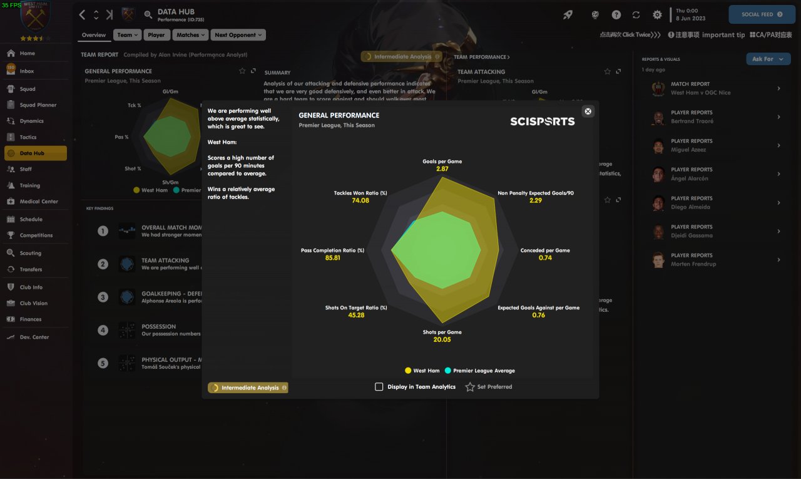Expand the West Ham v OGC Nice match report
The height and width of the screenshot is (479, 801).
779,88
